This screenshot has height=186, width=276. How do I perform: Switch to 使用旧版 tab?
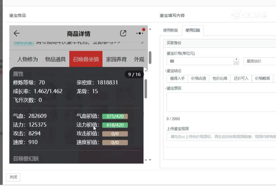point(193,30)
